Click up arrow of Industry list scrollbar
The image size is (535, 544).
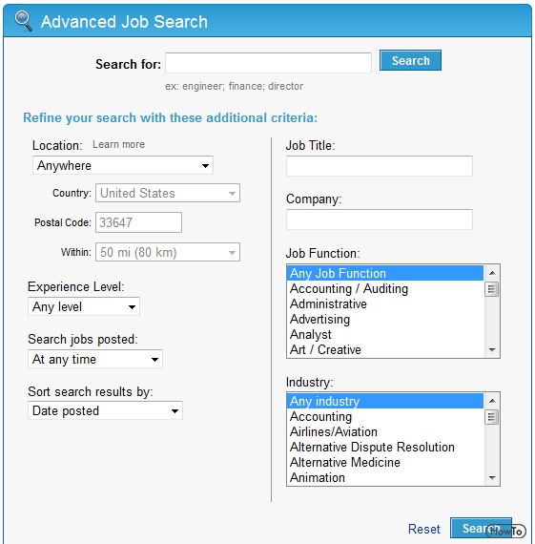492,401
